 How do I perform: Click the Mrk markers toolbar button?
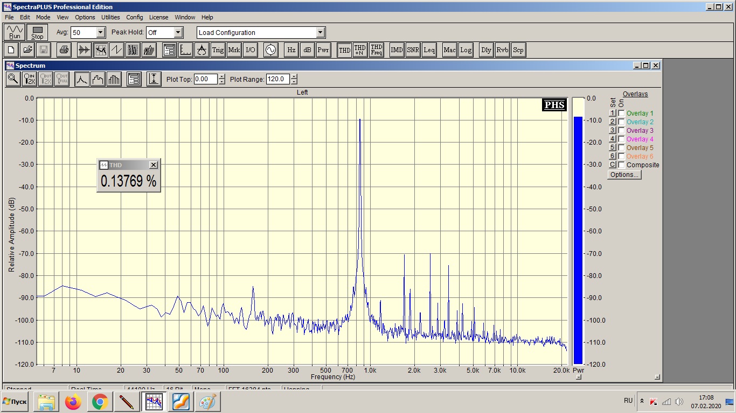coord(234,50)
